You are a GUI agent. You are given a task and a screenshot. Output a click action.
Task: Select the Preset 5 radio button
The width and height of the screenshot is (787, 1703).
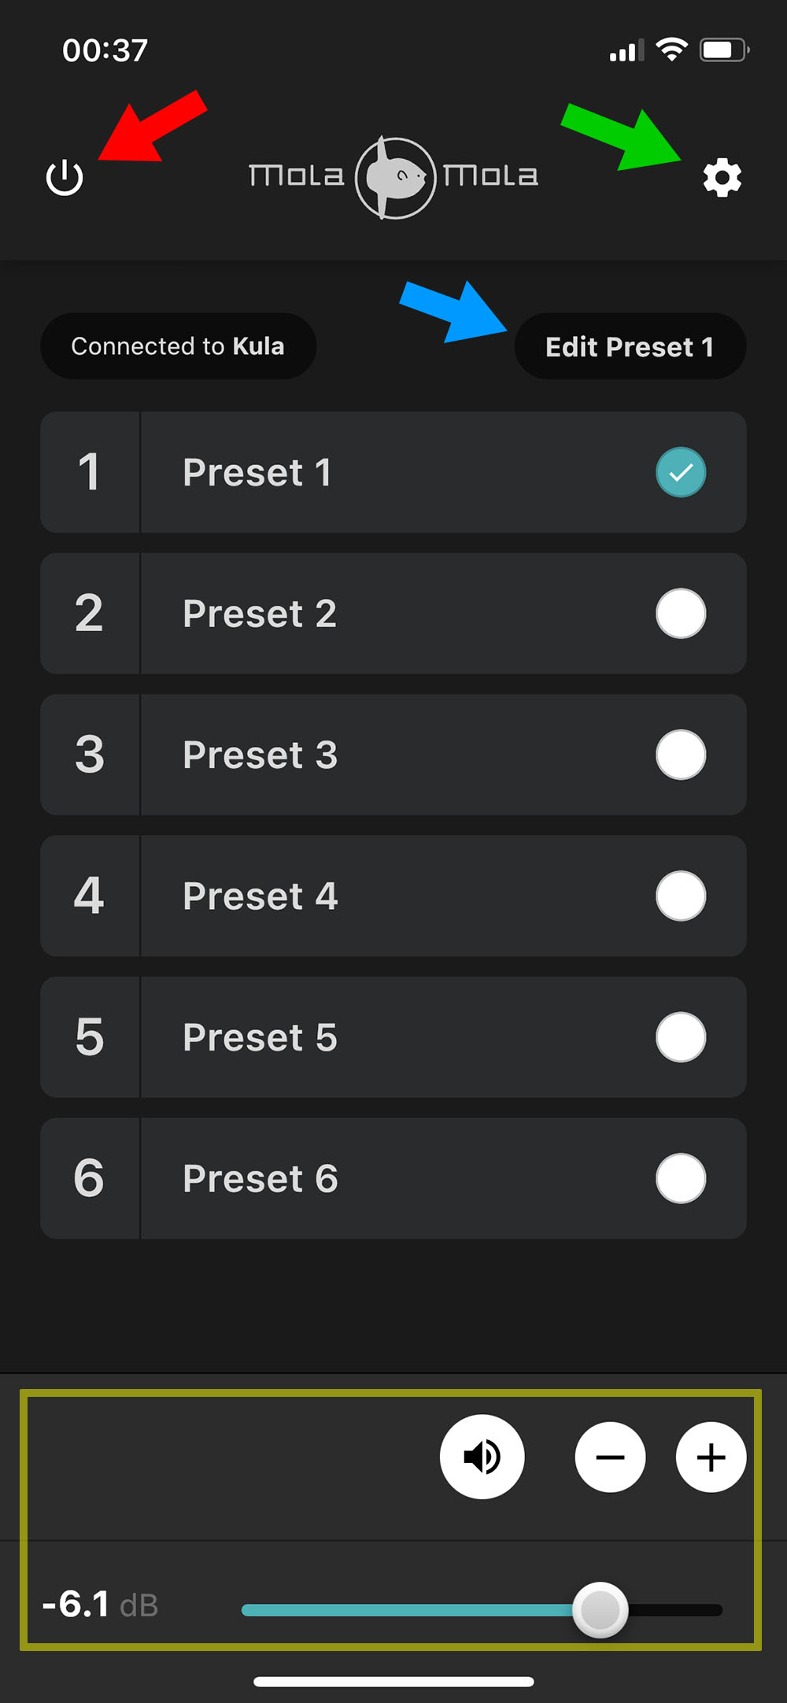681,1037
